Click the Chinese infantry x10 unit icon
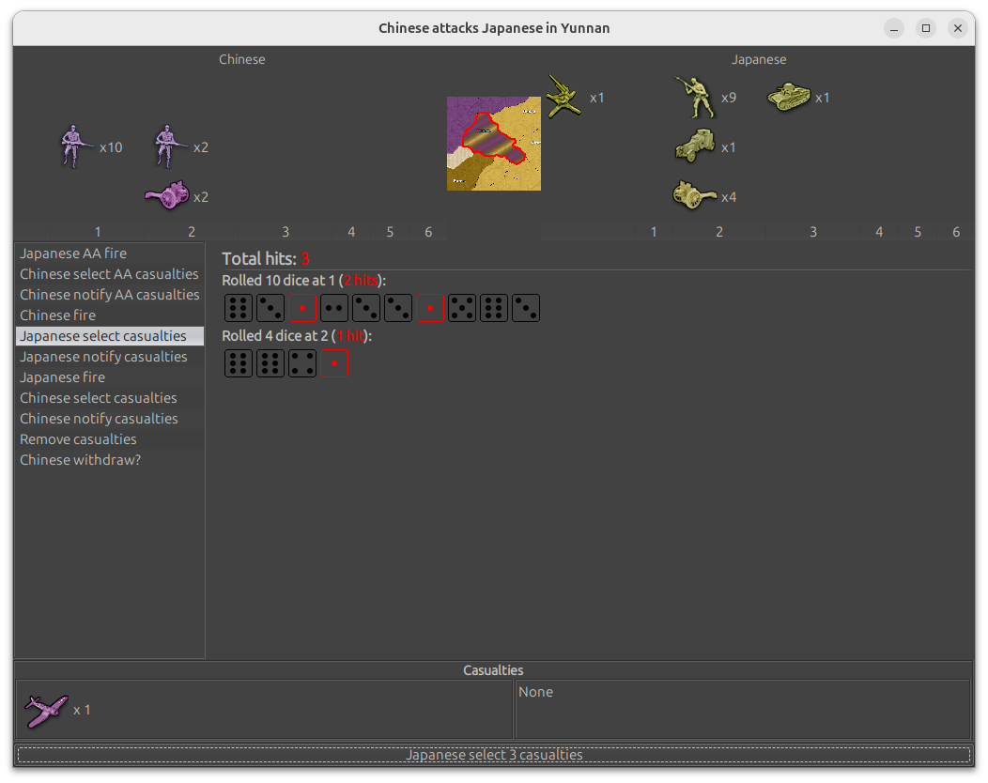The width and height of the screenshot is (988, 783). tap(76, 146)
